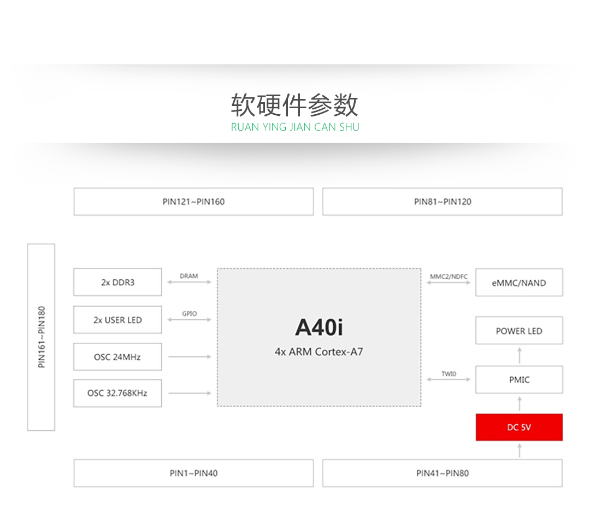Click the GPIO double-headed arrow
This screenshot has width=590, height=522.
[x=189, y=319]
